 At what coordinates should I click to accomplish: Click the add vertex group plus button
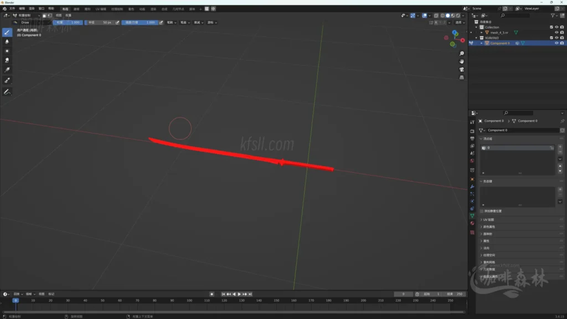pyautogui.click(x=560, y=147)
